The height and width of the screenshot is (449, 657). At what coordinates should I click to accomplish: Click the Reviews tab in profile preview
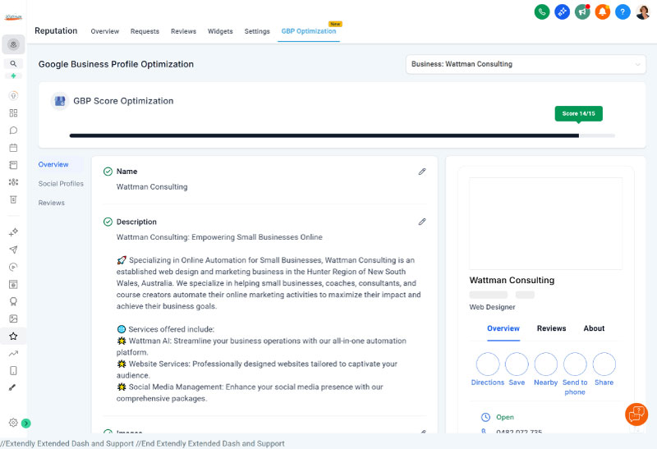tap(551, 328)
